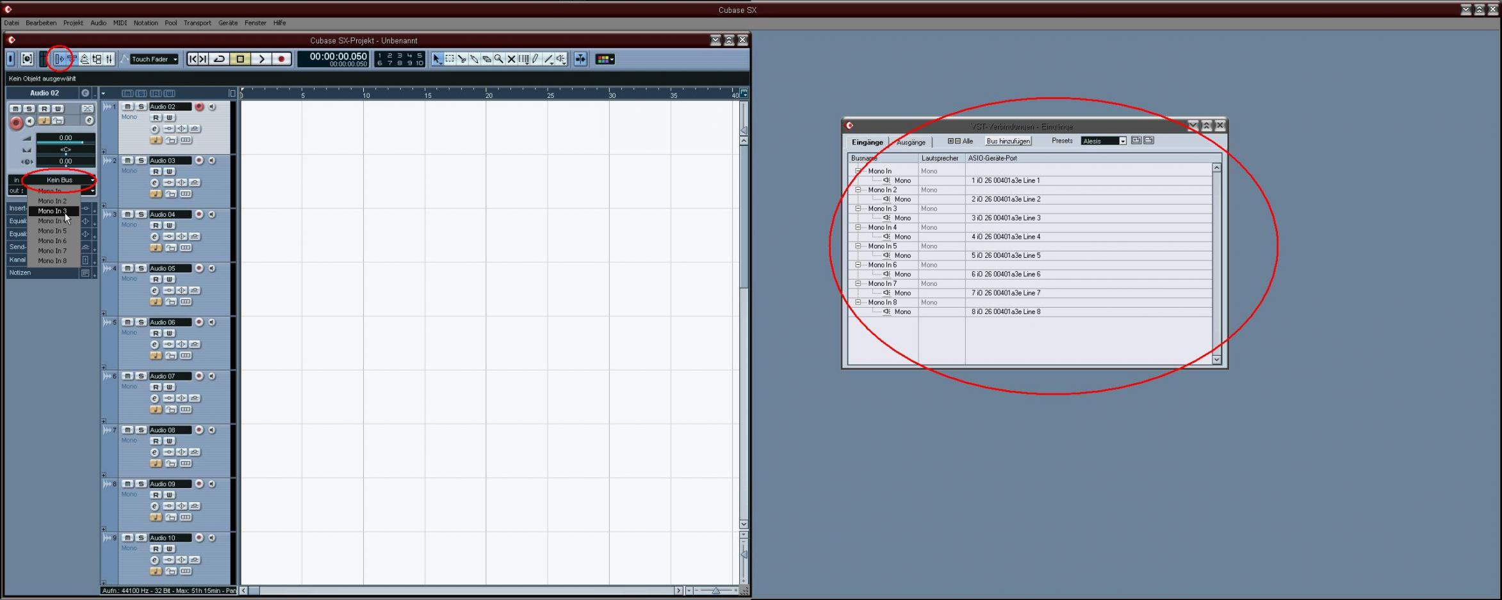Viewport: 1502px width, 600px height.
Task: Toggle musical timebase on Audio 09 track
Action: [x=156, y=517]
